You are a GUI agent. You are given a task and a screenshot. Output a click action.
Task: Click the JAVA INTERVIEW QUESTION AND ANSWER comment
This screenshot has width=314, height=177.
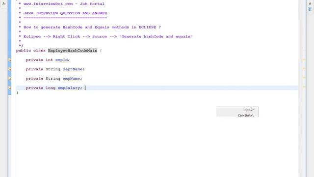65,13
